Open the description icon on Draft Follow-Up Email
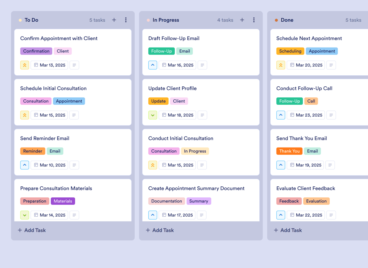368x268 pixels. tap(202, 65)
